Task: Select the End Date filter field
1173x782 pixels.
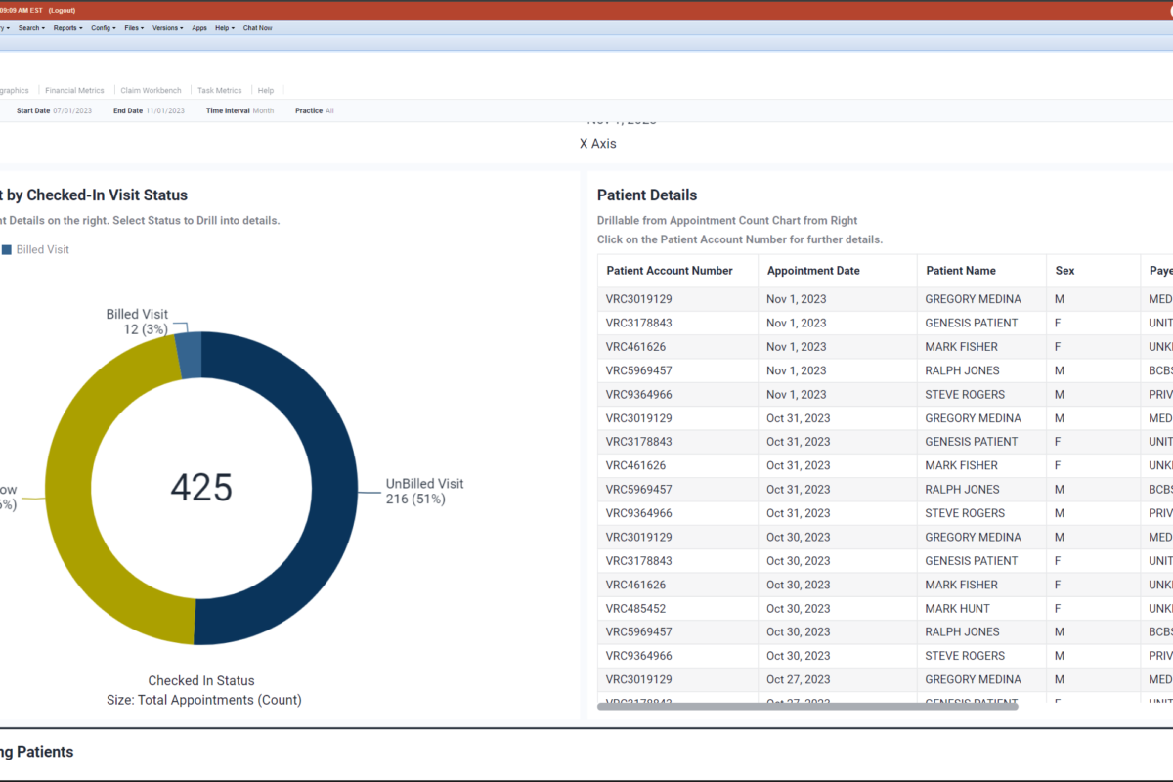Action: [164, 111]
